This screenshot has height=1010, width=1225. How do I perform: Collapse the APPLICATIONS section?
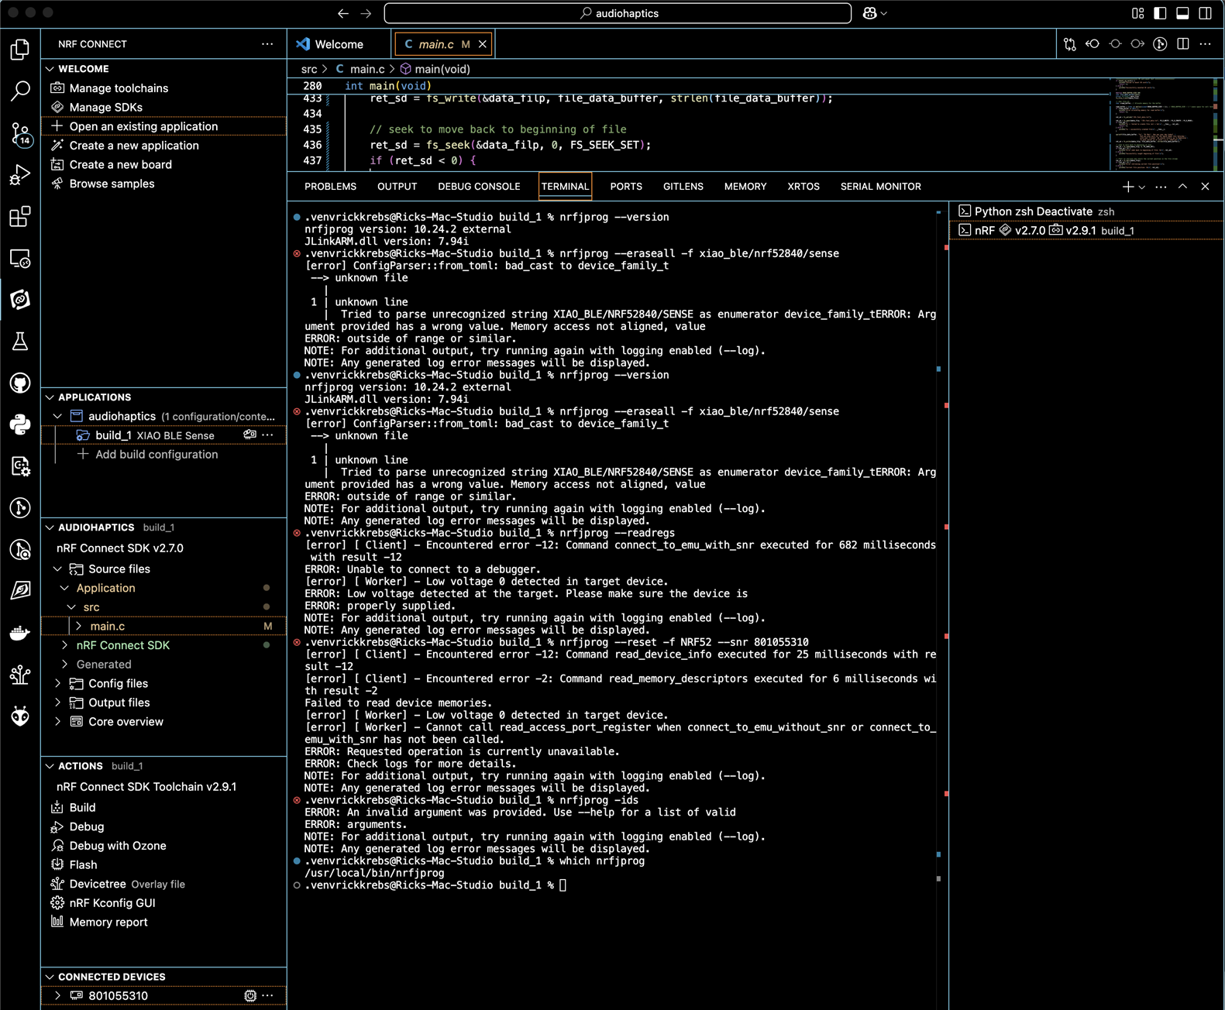[x=50, y=397]
